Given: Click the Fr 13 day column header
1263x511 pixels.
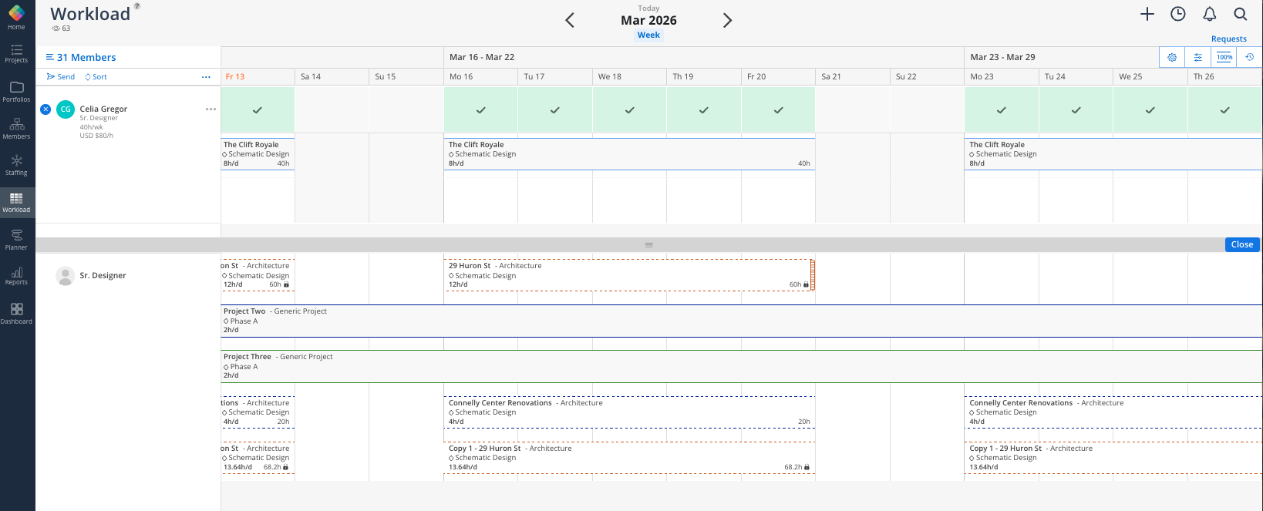Looking at the screenshot, I should tap(258, 77).
